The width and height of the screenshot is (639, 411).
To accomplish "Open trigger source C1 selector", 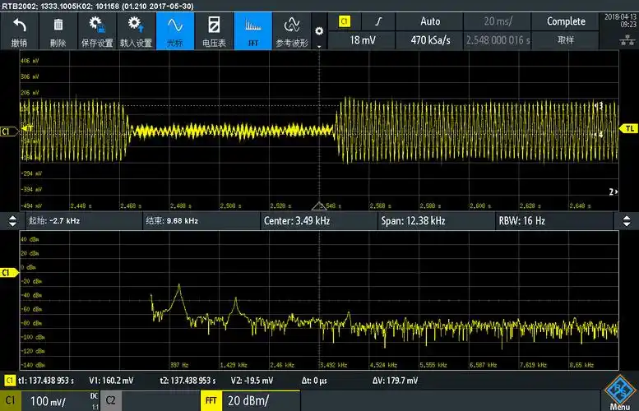I will point(345,21).
